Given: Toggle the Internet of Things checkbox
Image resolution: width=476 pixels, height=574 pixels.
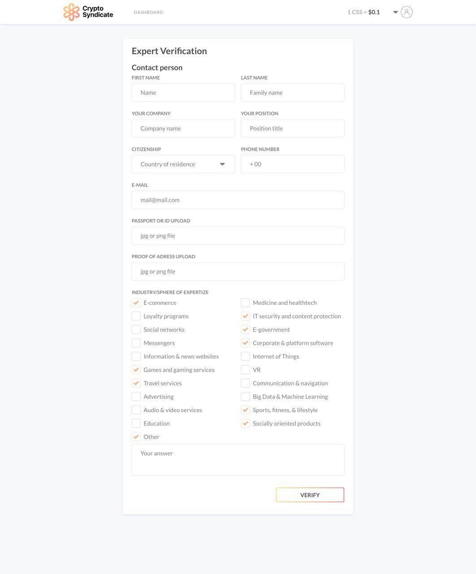Looking at the screenshot, I should click(245, 357).
